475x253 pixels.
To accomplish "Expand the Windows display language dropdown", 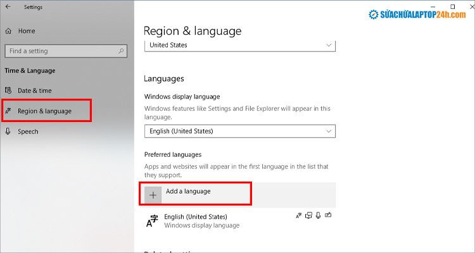I will tap(239, 131).
